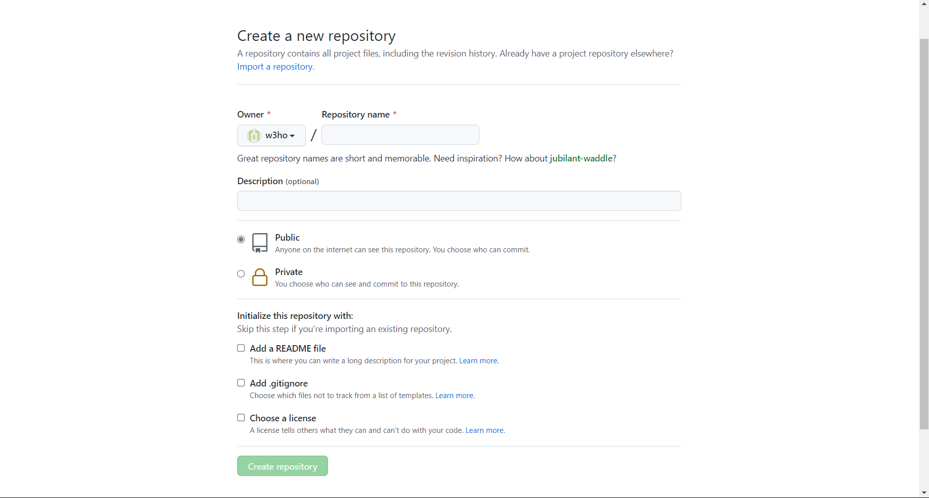Select the Public radio button
This screenshot has height=498, width=929.
(x=241, y=239)
